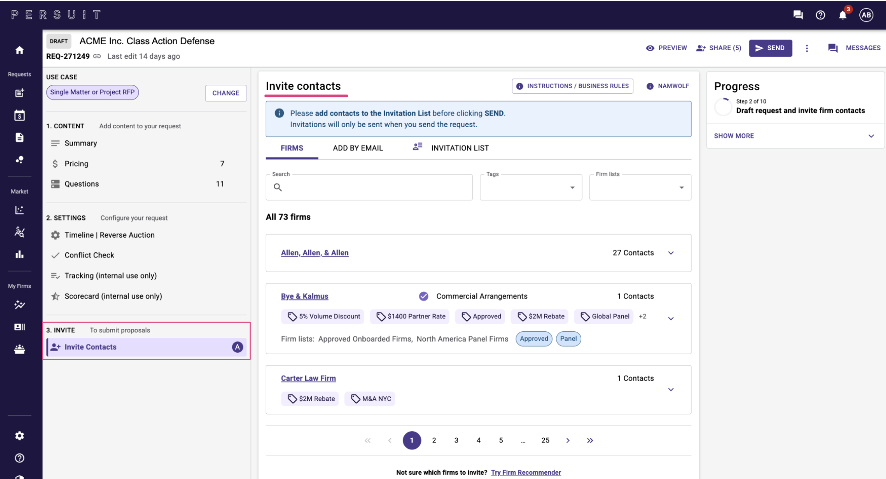Click NAMWOLF info button
Screen dimensions: 886x479
tap(668, 86)
